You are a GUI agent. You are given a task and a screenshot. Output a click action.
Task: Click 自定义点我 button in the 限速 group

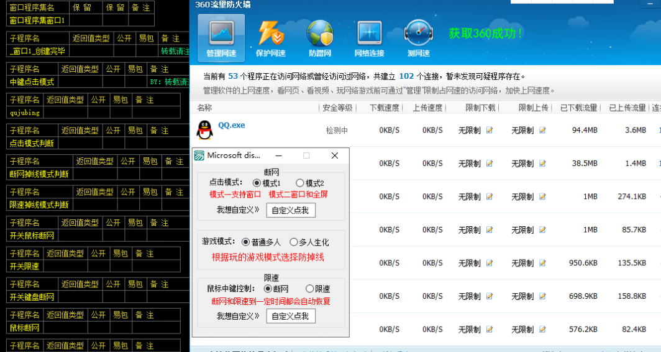coord(291,316)
